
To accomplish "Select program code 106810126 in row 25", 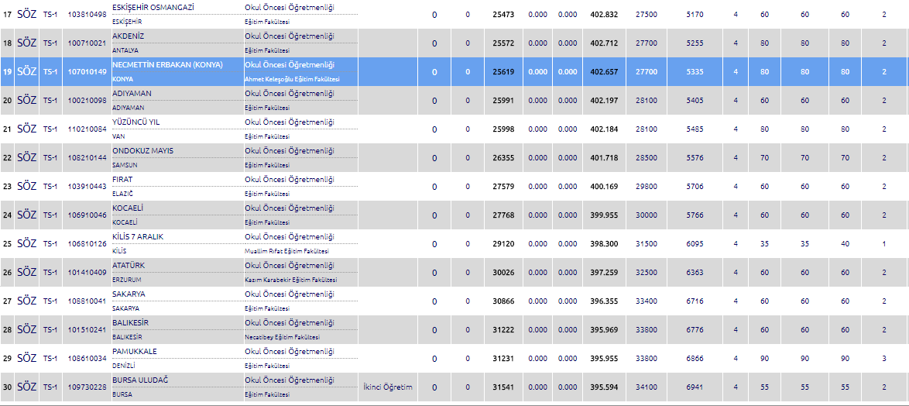I will 87,244.
